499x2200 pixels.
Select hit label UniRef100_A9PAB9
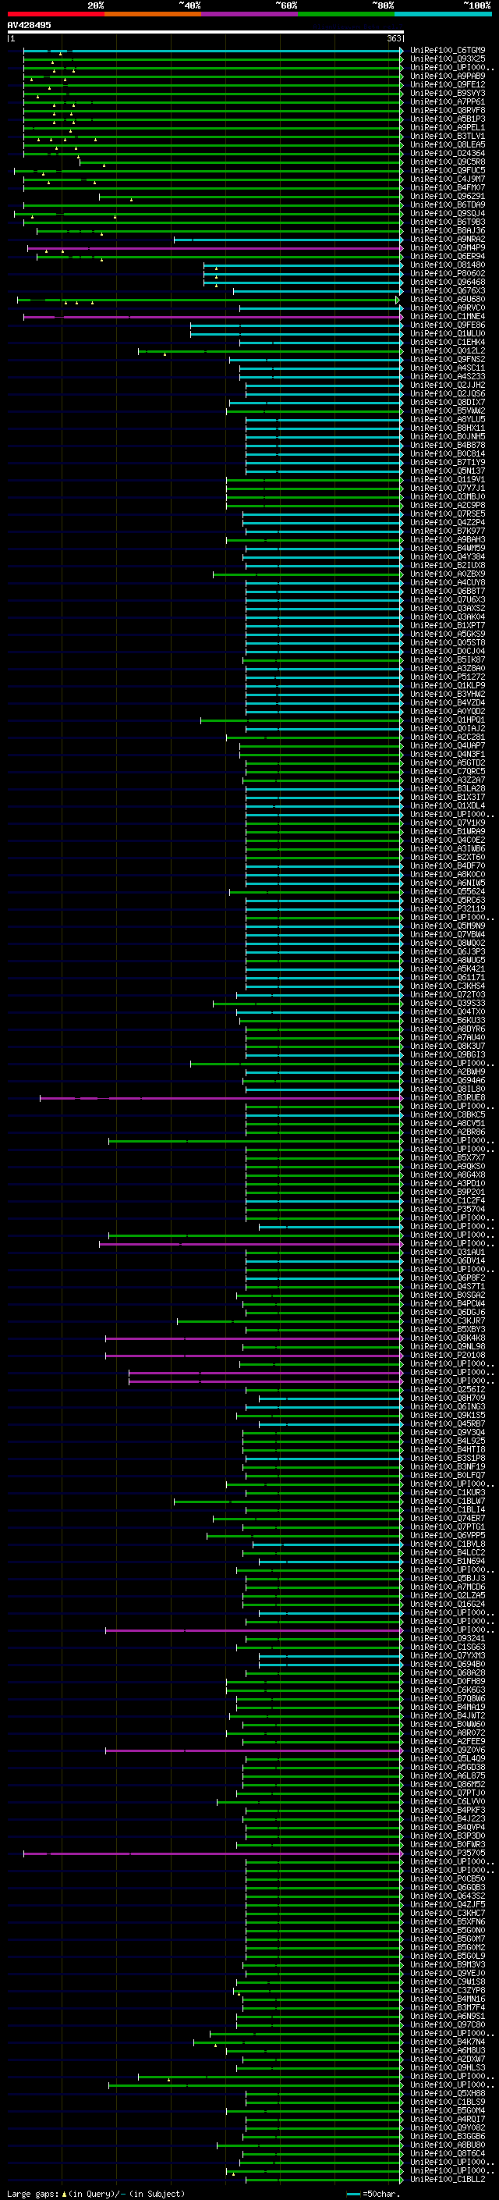[x=447, y=76]
